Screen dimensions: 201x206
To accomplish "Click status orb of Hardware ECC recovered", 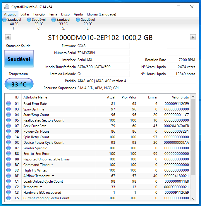I will pyautogui.click(x=8, y=192).
